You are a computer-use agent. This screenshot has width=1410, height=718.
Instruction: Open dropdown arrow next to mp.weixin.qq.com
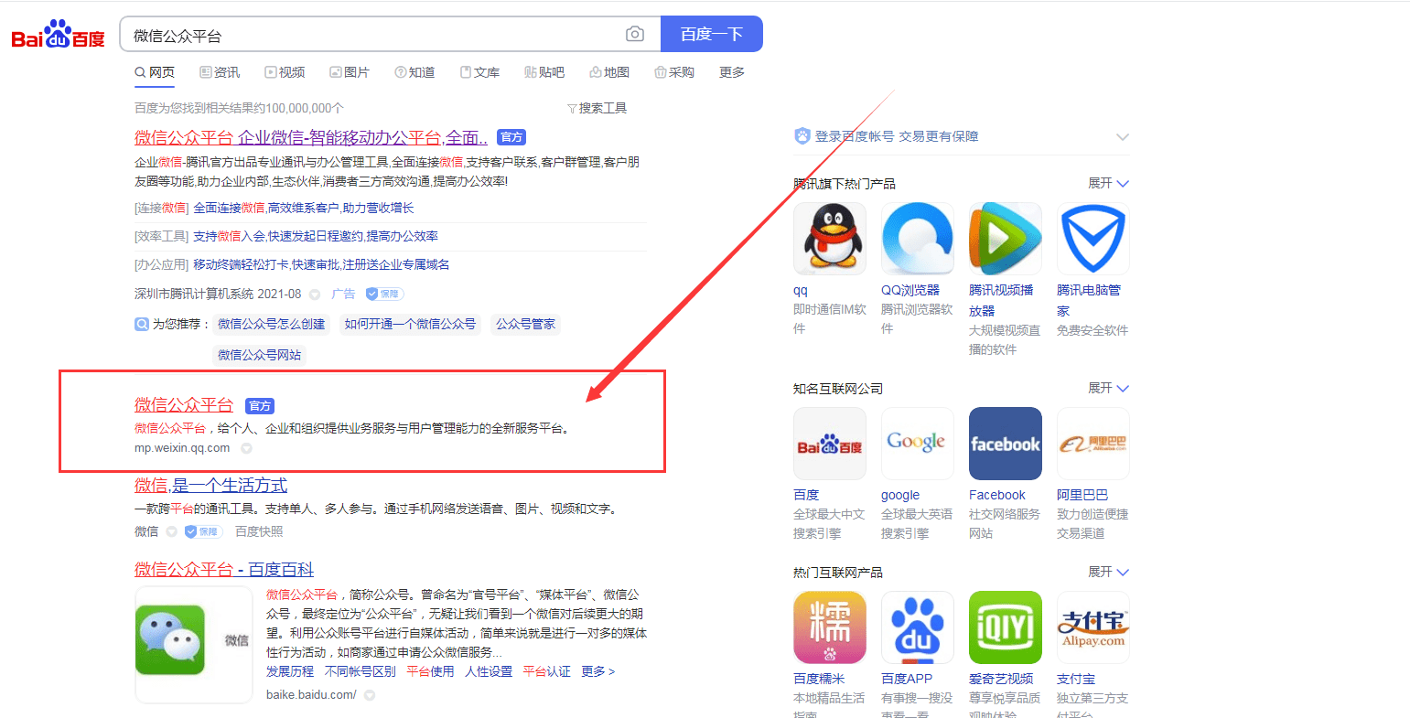(x=246, y=449)
